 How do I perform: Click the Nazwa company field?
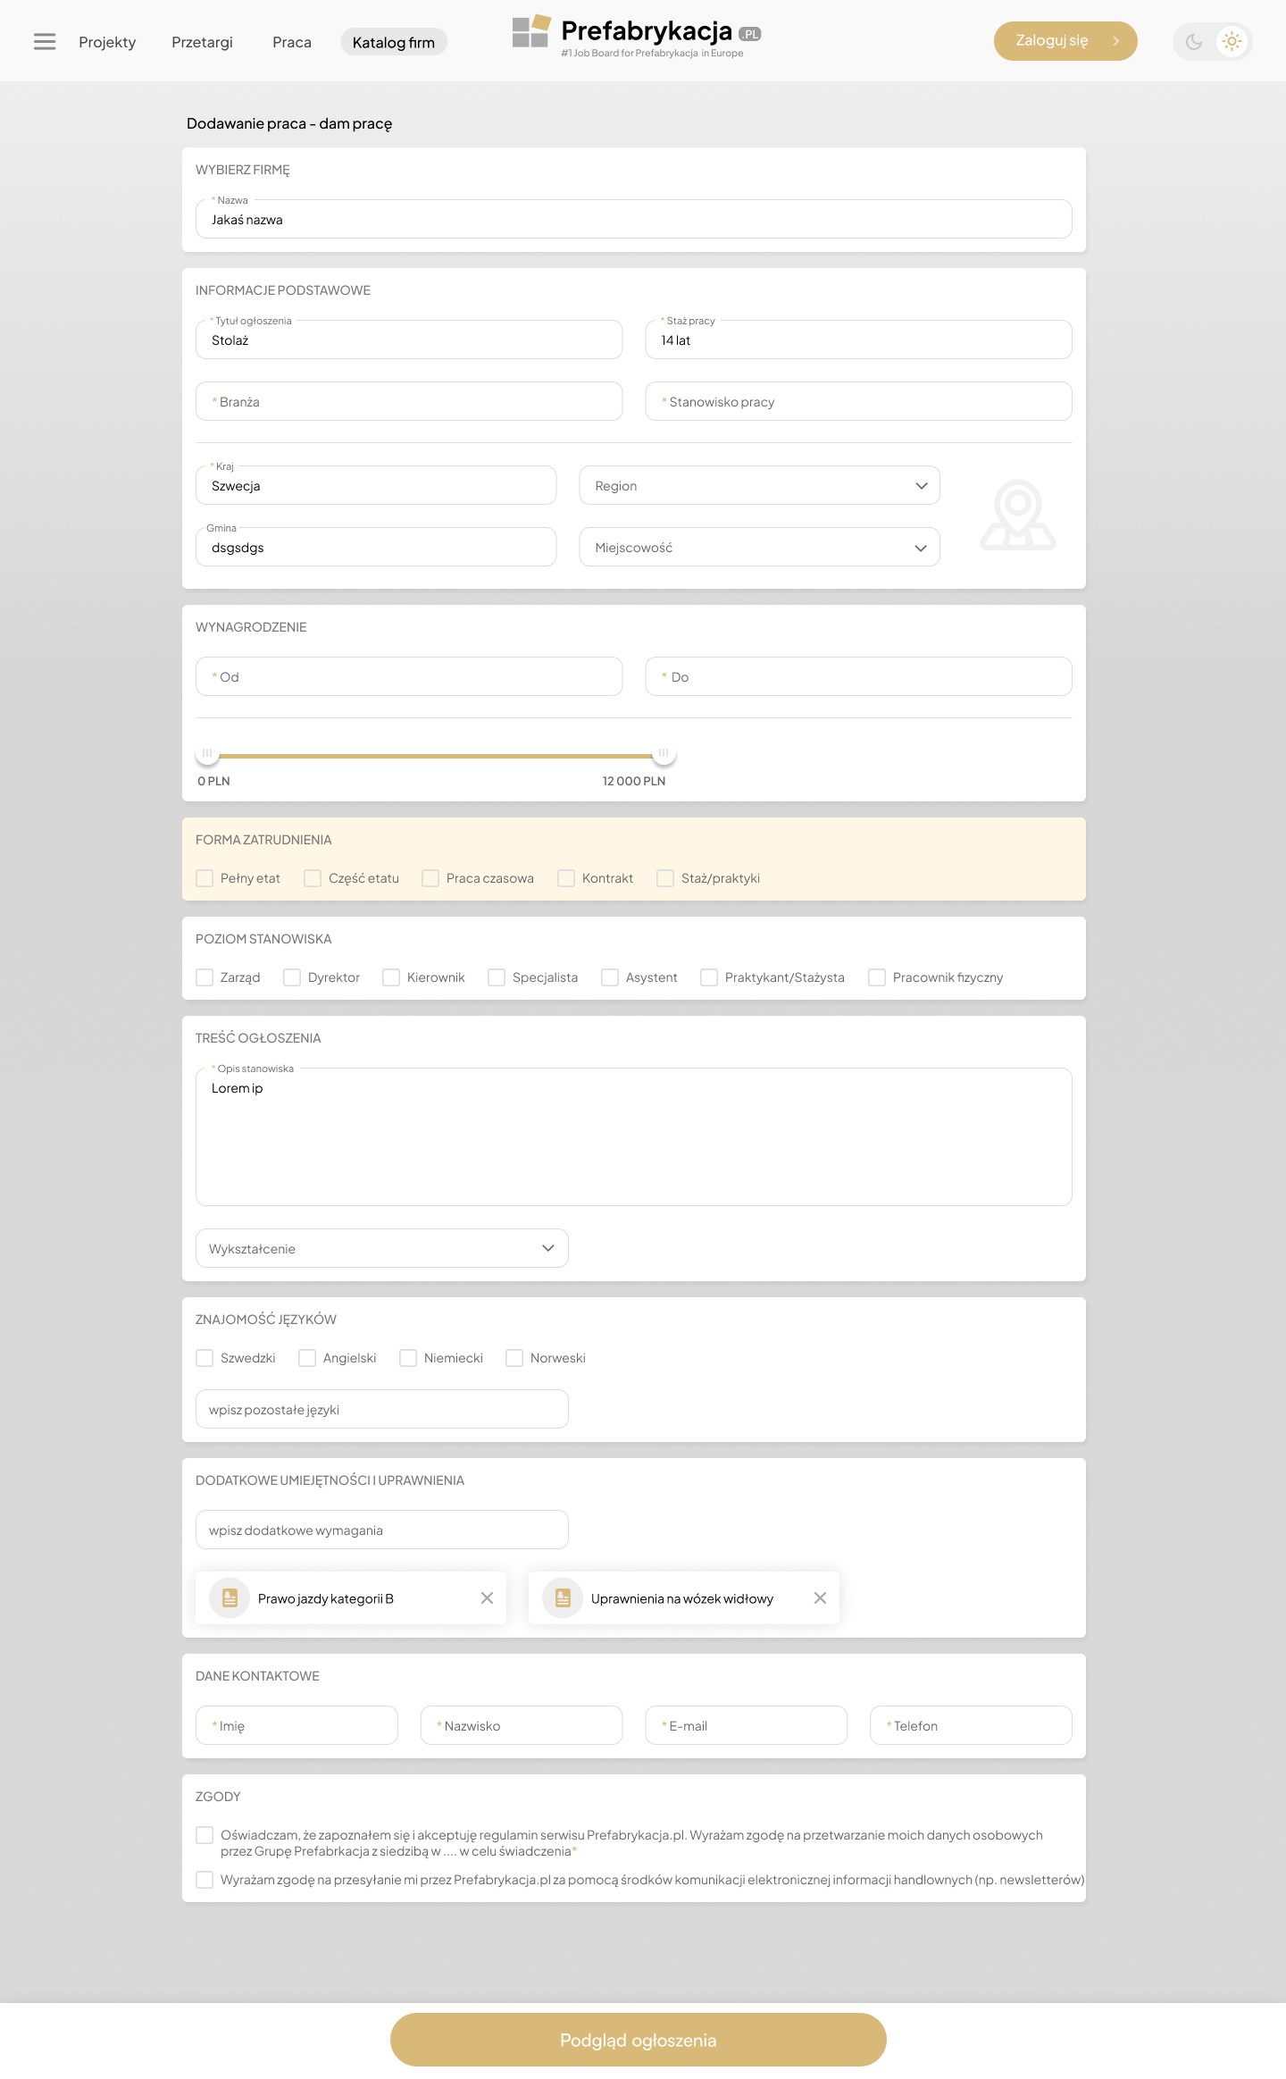pyautogui.click(x=634, y=219)
